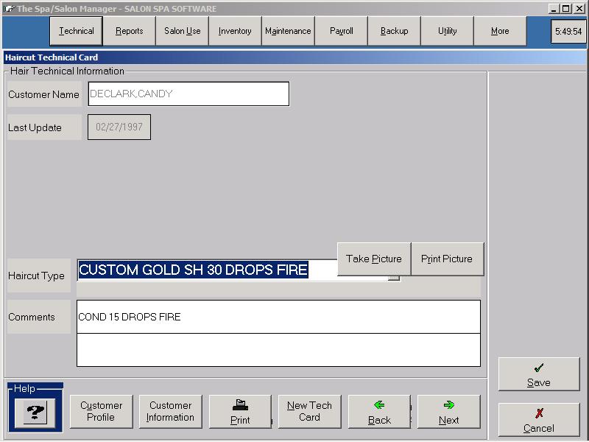Save the card with the checkmark button
The height and width of the screenshot is (442, 589).
pyautogui.click(x=538, y=374)
